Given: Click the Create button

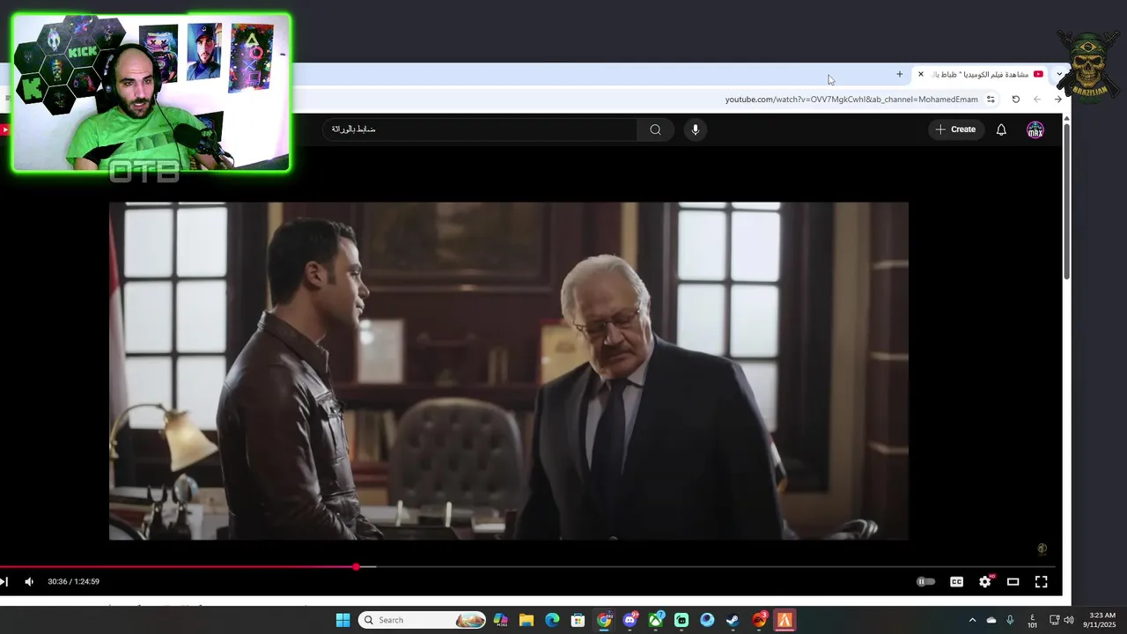Looking at the screenshot, I should click(956, 129).
